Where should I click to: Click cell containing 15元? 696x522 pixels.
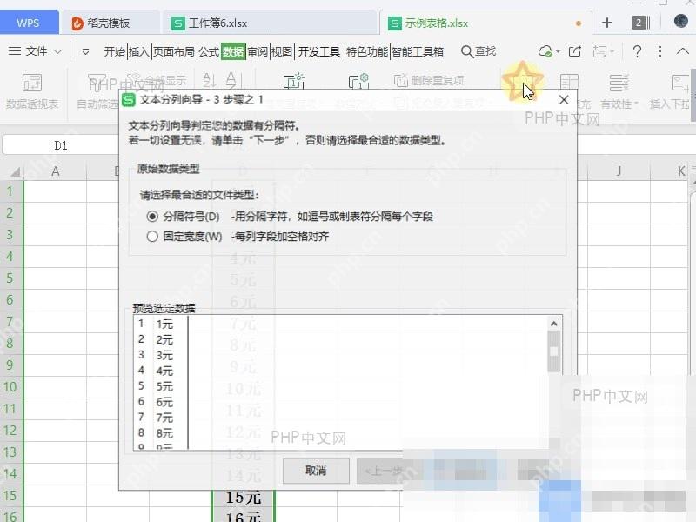coord(244,497)
